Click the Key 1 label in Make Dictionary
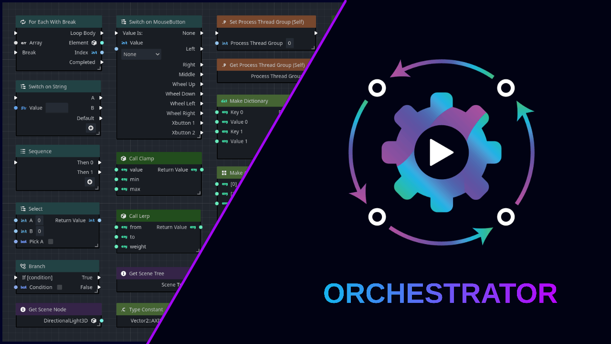Image resolution: width=611 pixels, height=344 pixels. 237,131
